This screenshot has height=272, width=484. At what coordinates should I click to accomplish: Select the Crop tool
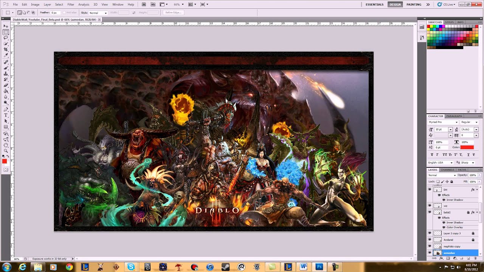pyautogui.click(x=6, y=49)
